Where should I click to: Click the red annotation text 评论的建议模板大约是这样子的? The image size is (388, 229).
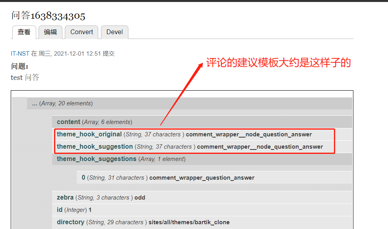tap(278, 63)
